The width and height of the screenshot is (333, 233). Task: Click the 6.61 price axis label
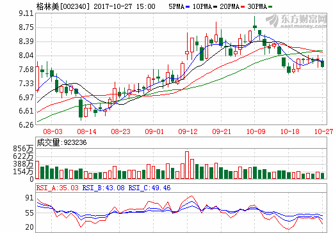[x=26, y=111]
